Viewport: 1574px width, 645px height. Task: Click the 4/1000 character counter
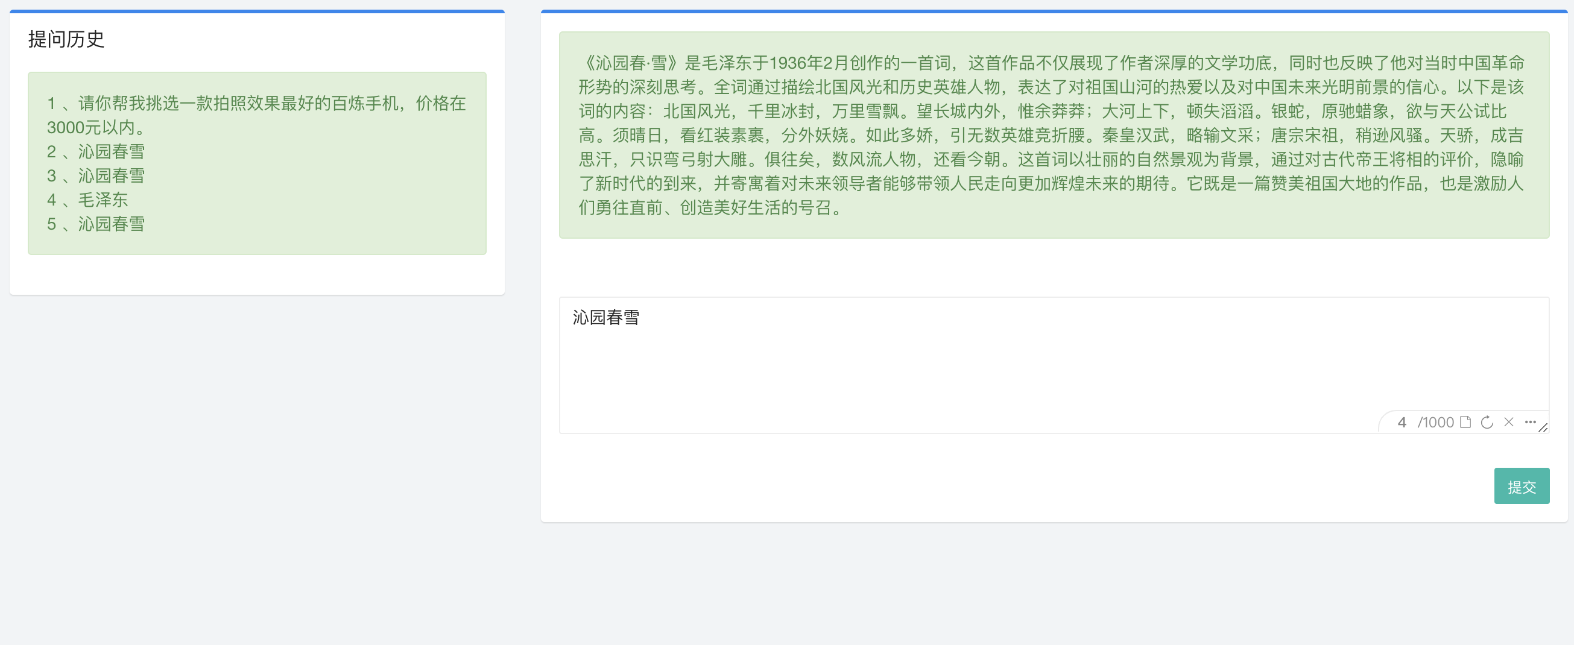point(1426,422)
